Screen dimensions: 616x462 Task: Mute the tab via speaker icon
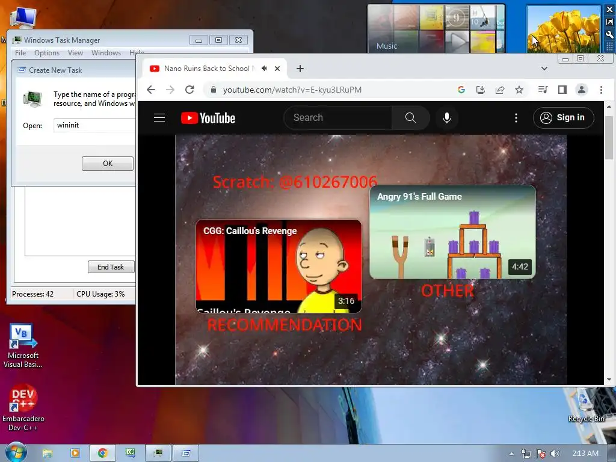click(x=265, y=69)
